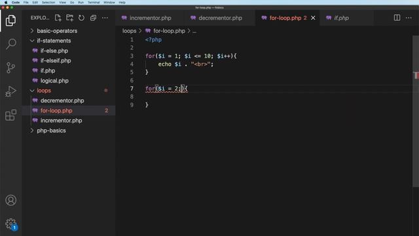Screen dimensions: 419x236
Task: Open the Explorer view in activity bar
Action: point(10,20)
